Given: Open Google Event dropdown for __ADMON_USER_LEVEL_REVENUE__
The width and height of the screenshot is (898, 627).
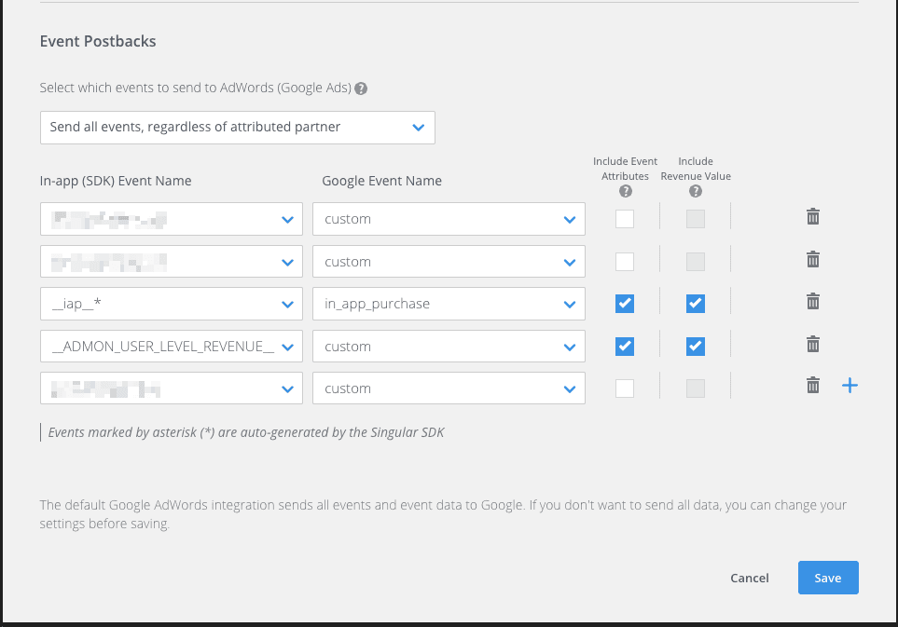Looking at the screenshot, I should [x=449, y=347].
